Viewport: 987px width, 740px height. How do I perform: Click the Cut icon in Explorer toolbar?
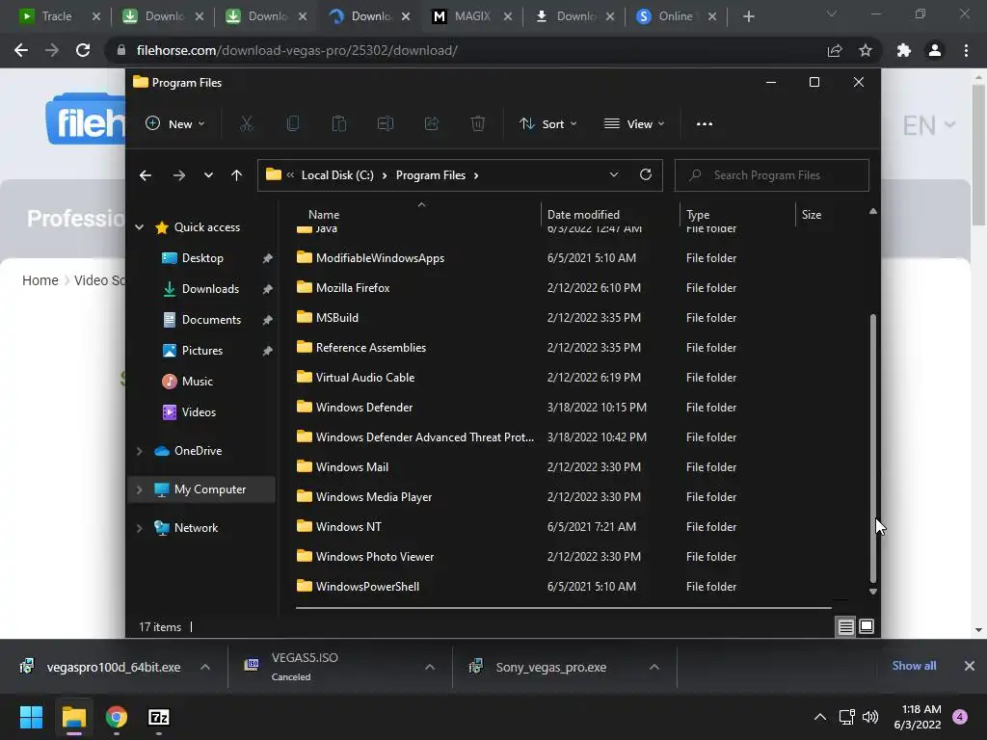pyautogui.click(x=246, y=124)
